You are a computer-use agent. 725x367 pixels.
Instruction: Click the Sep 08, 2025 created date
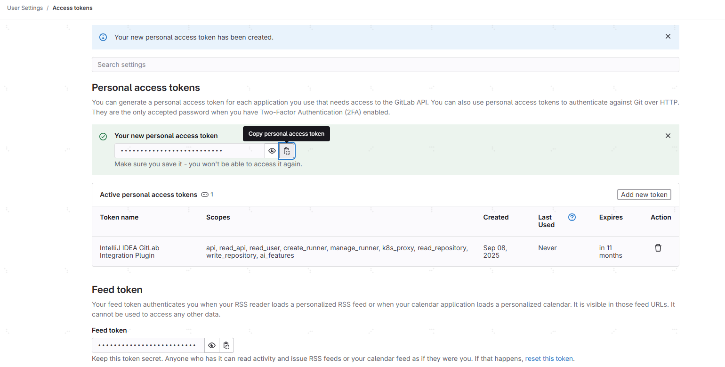point(495,252)
